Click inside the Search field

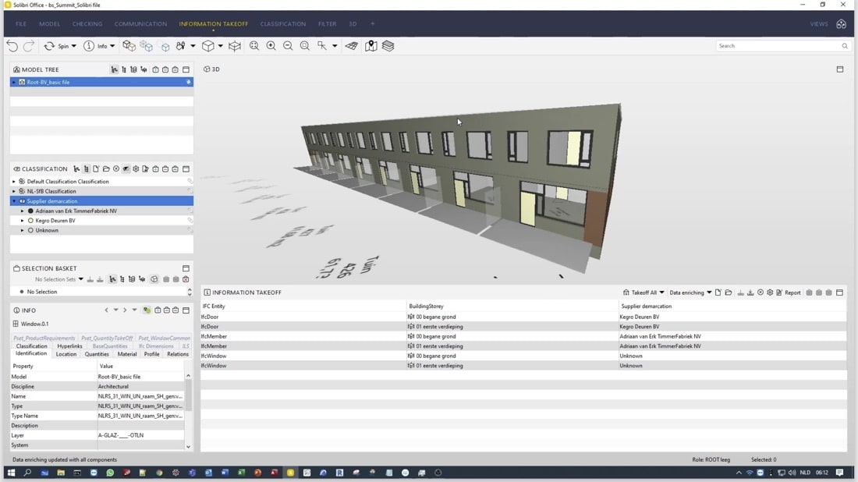pyautogui.click(x=780, y=45)
